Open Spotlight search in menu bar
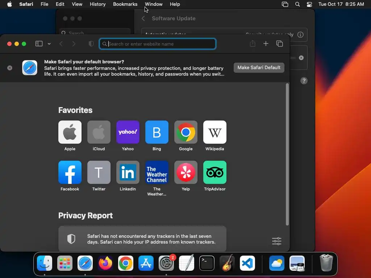The image size is (371, 278). point(297,4)
